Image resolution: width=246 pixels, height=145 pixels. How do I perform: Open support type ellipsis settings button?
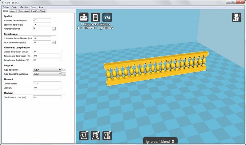[64, 70]
